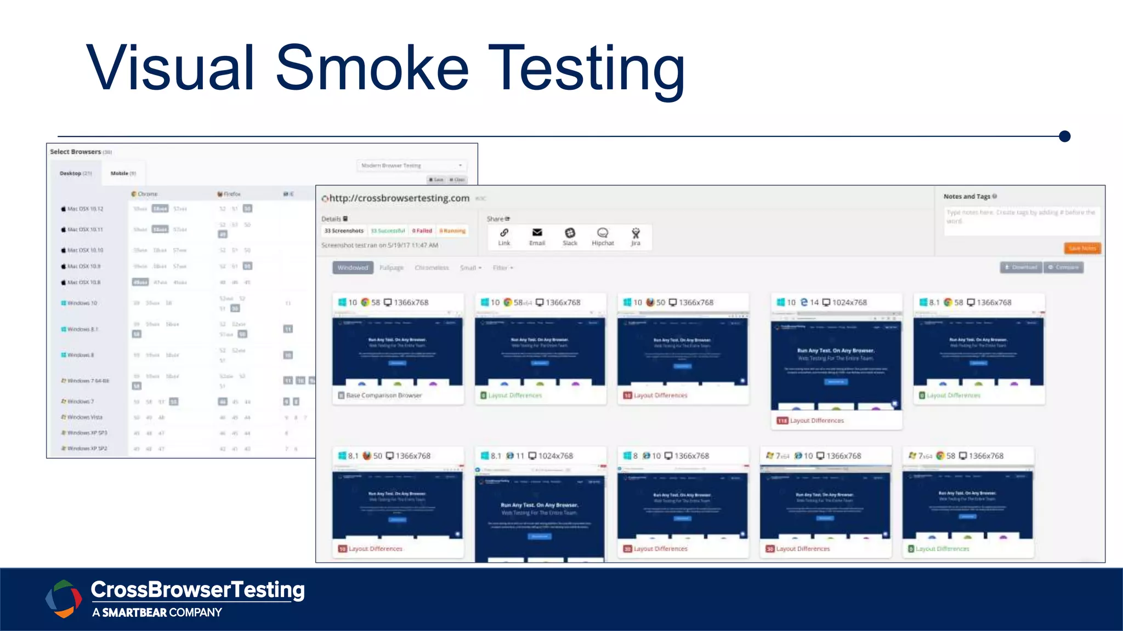Click the Link share icon

pos(504,233)
